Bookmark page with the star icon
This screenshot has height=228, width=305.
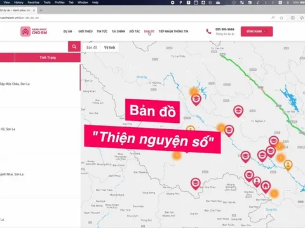pos(281,18)
